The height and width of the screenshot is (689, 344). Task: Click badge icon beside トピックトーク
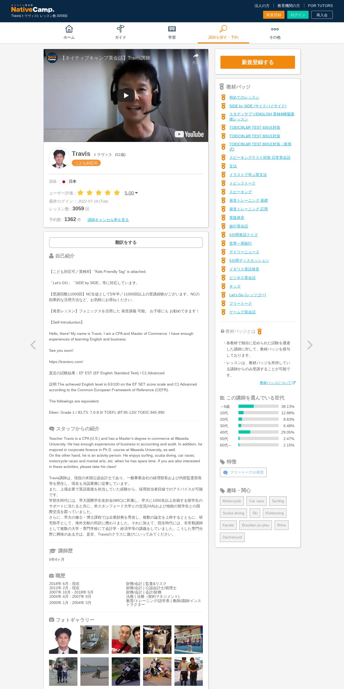click(223, 183)
